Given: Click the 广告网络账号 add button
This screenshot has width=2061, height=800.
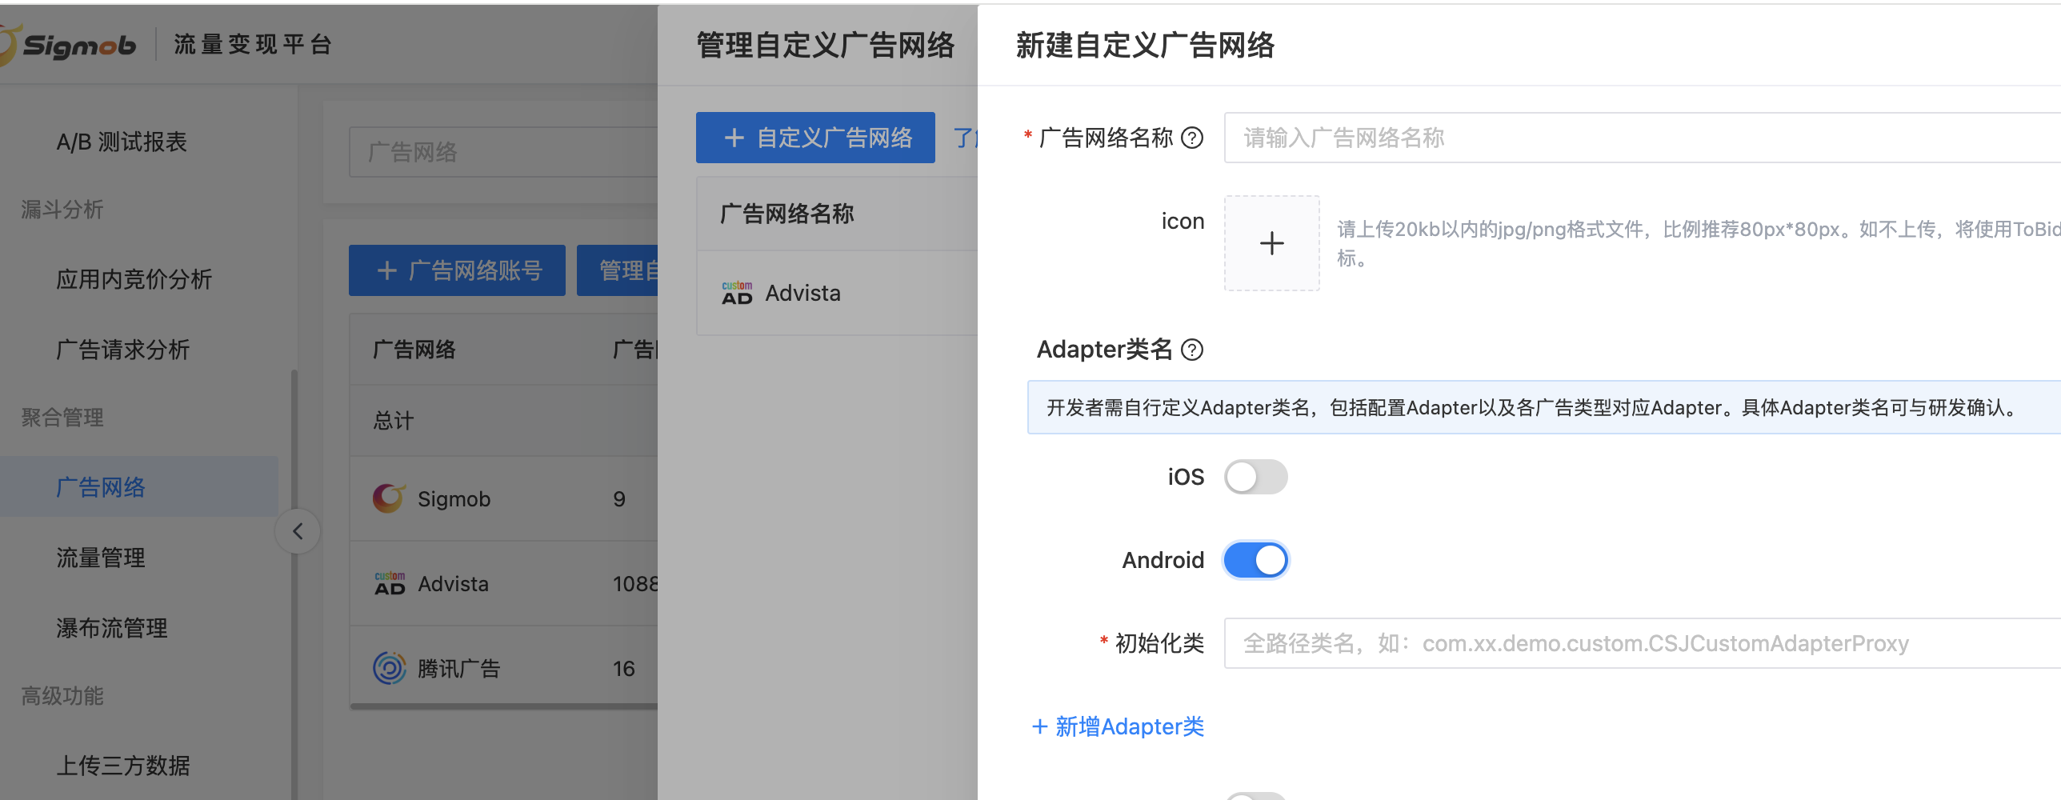Looking at the screenshot, I should point(457,270).
